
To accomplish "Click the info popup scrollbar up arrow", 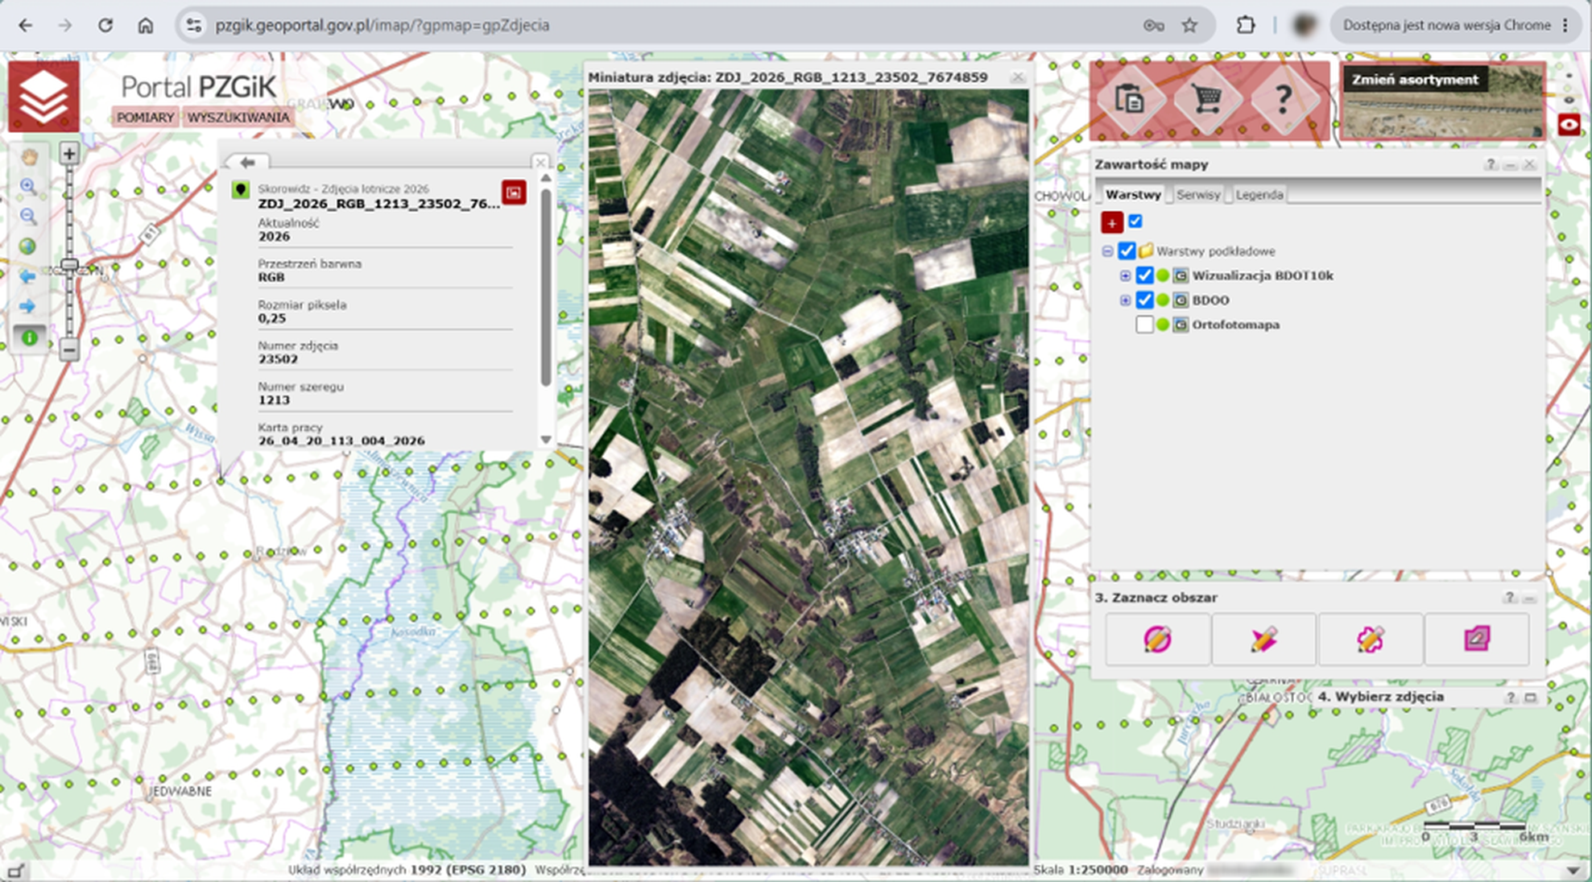I will pyautogui.click(x=546, y=178).
